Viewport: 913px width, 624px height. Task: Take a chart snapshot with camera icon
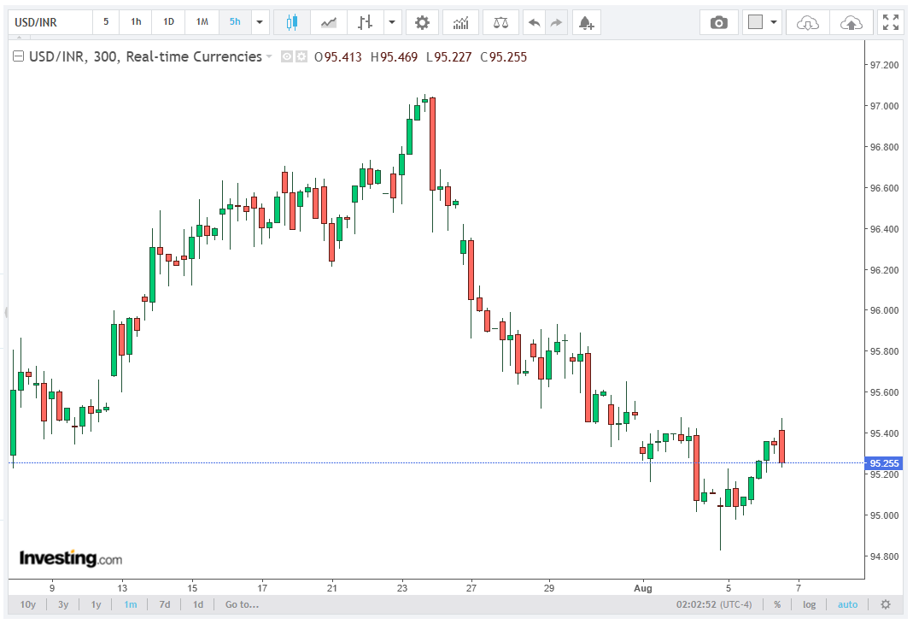coord(719,23)
